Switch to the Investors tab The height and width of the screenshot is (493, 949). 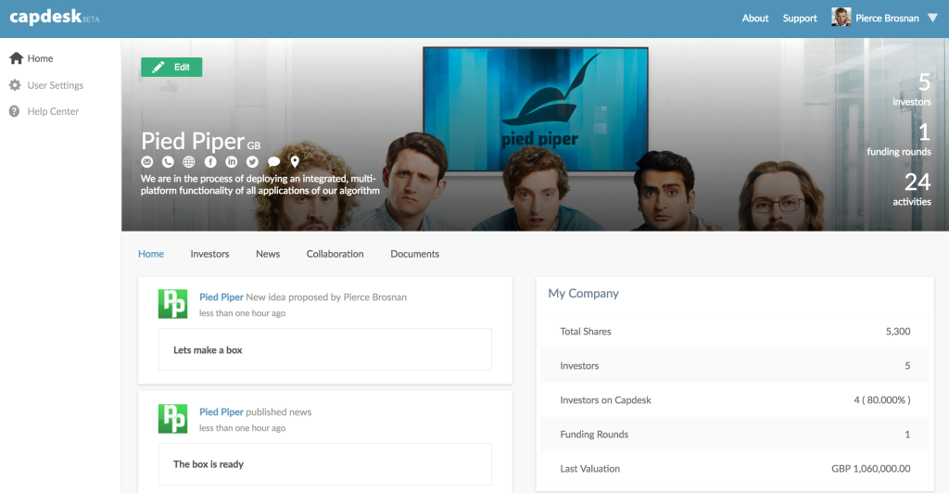(209, 254)
